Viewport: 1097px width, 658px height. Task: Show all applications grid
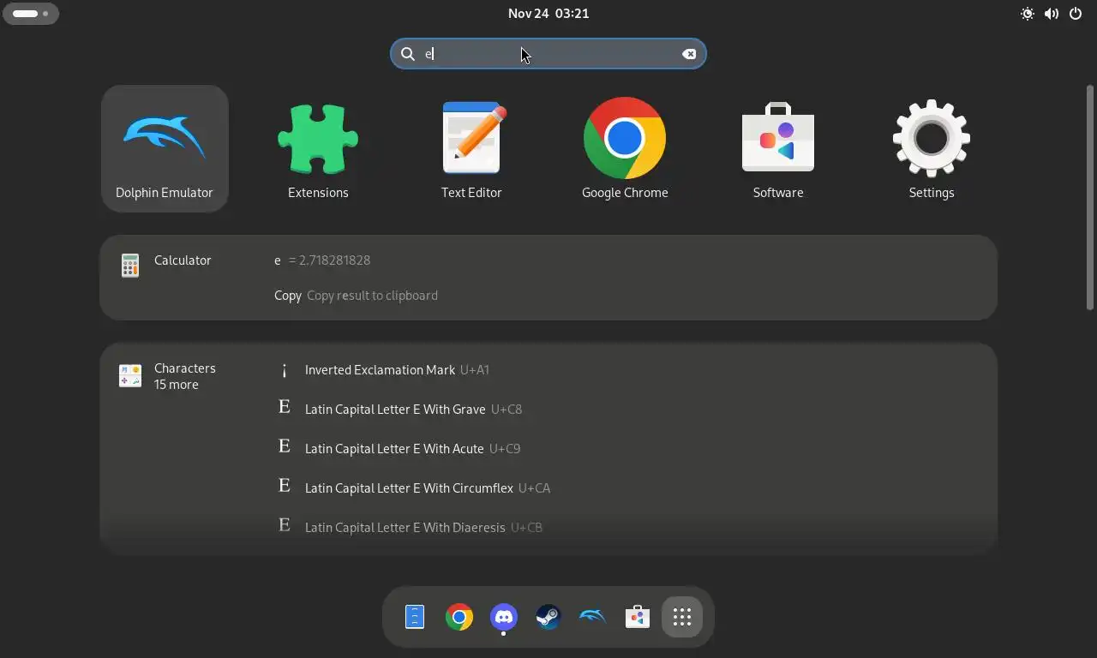click(682, 617)
